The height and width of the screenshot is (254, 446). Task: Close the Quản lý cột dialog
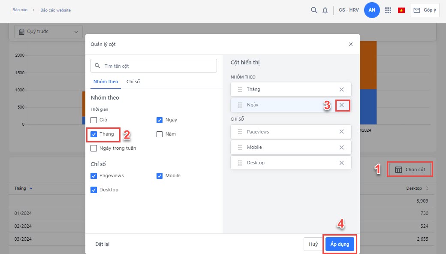tap(350, 44)
